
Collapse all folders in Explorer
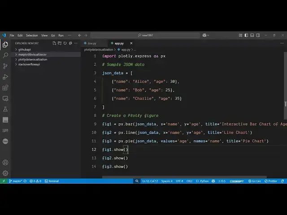pyautogui.click(x=70, y=43)
